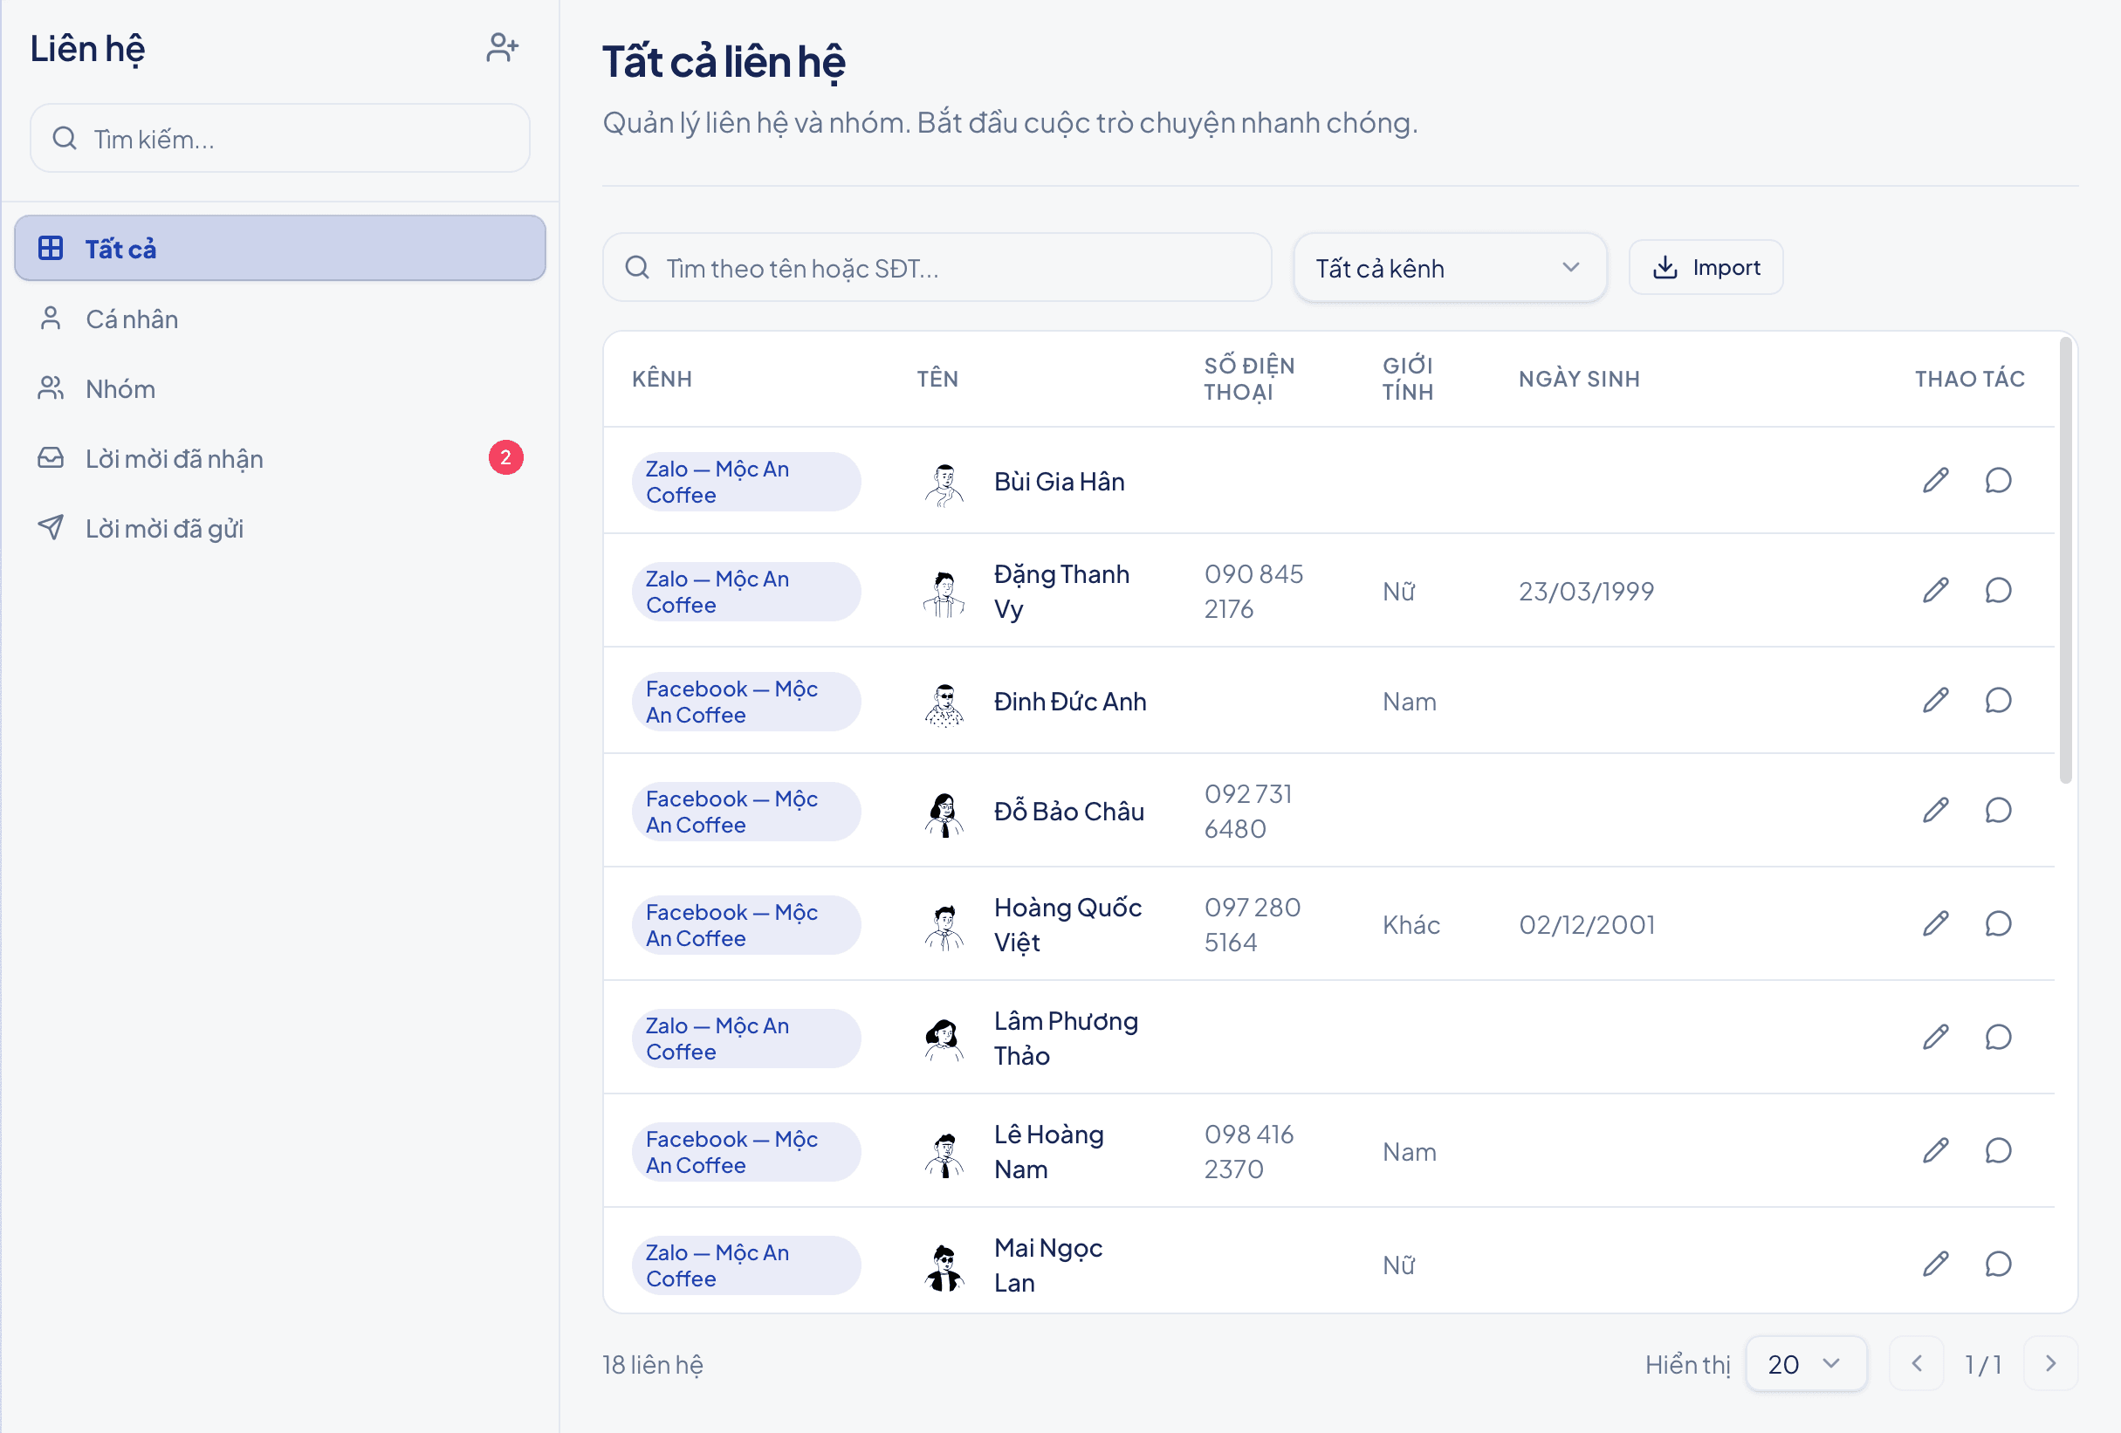Expand the Hiển thị 20 page size dropdown

[1805, 1364]
